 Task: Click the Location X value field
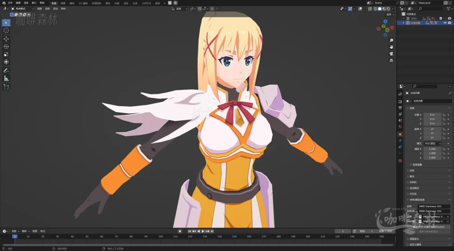click(x=432, y=115)
